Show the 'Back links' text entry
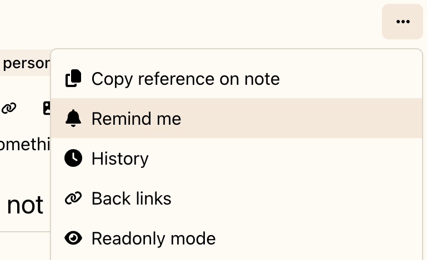This screenshot has width=427, height=260. (x=131, y=198)
